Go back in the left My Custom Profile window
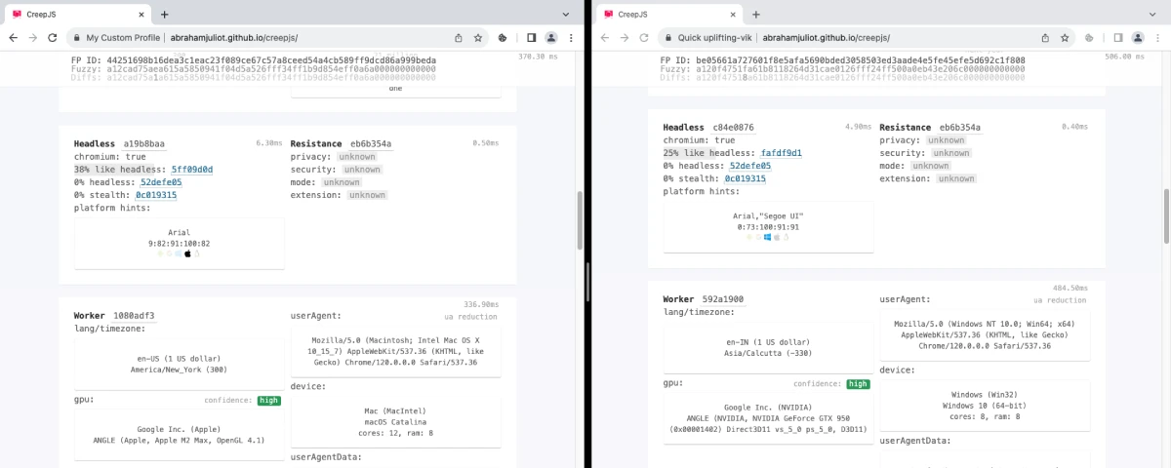Screen dimensions: 1171x468 [14, 37]
